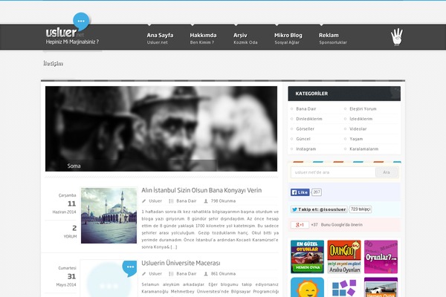446x297 pixels.
Task: Select Bana Dair in Kategoriler
Action: point(306,109)
